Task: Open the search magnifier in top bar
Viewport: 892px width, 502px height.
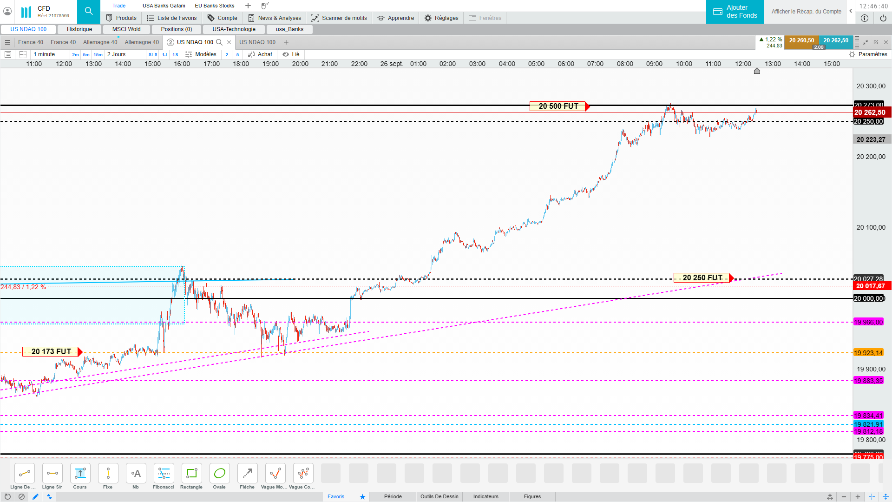Action: 88,11
